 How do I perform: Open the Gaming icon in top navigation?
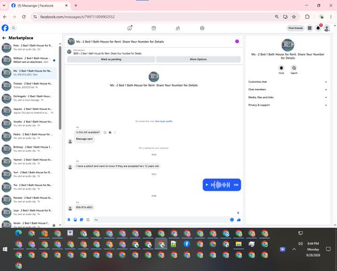point(202,28)
